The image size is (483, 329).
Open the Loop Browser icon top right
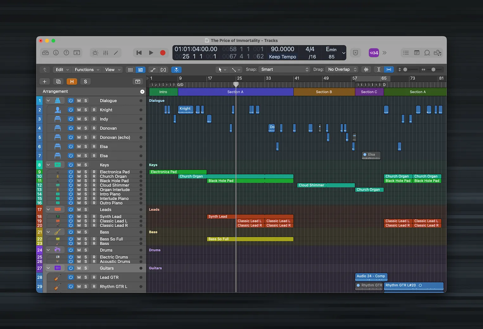[427, 53]
